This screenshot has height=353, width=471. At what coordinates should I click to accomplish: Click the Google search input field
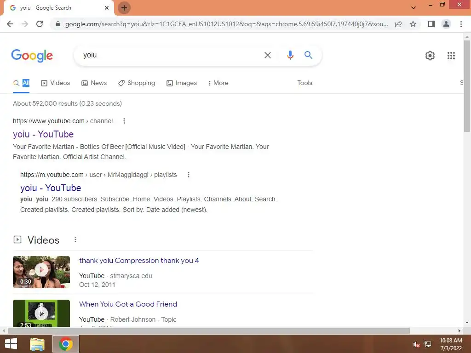tap(171, 55)
